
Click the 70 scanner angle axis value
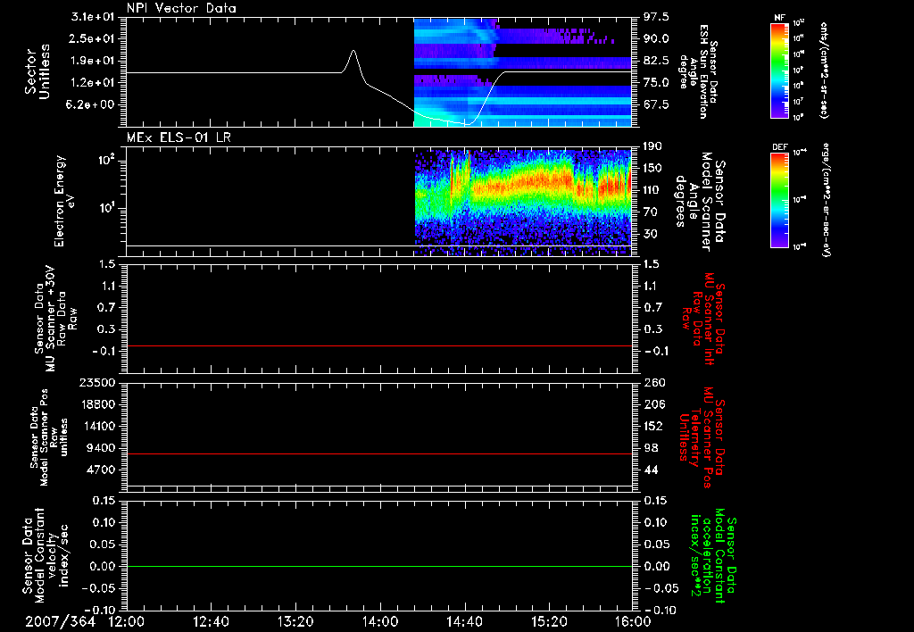point(650,212)
